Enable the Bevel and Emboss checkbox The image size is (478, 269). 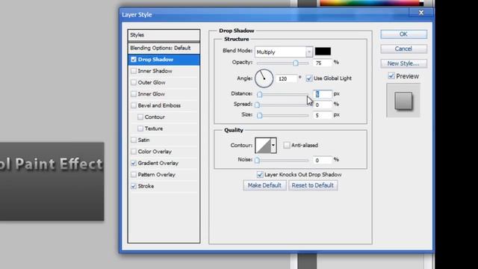[x=134, y=105]
